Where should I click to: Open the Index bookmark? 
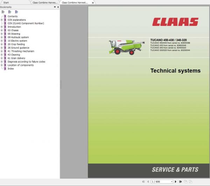pos(11,69)
